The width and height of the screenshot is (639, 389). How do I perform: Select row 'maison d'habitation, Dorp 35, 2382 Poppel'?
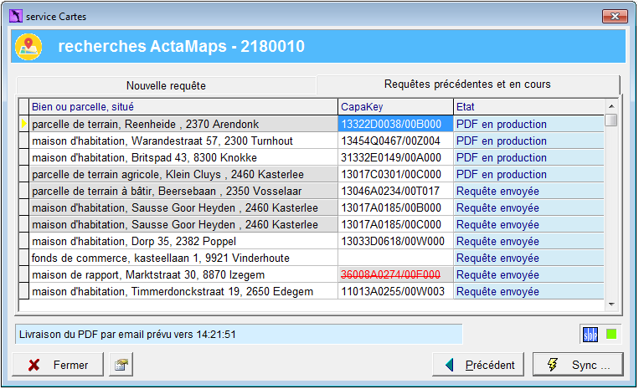(x=183, y=241)
